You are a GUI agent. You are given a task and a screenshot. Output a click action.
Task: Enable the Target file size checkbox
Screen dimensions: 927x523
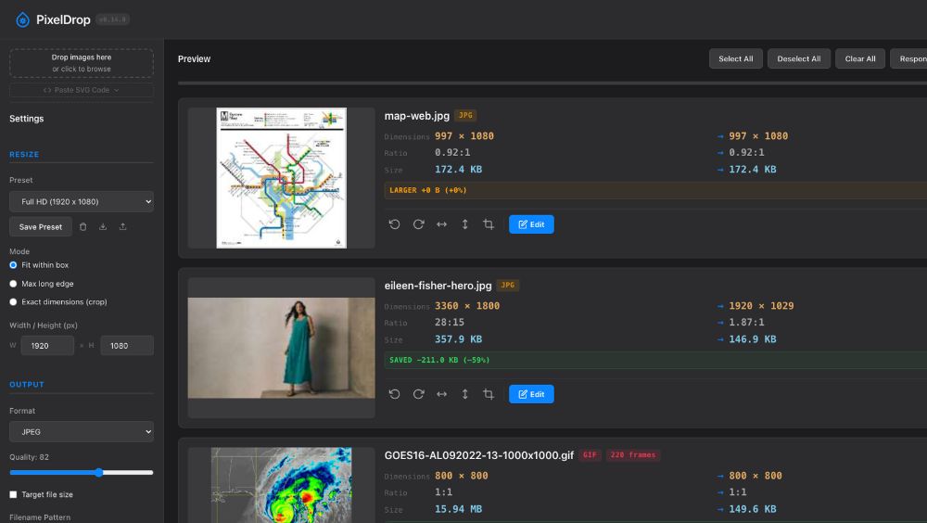click(13, 494)
